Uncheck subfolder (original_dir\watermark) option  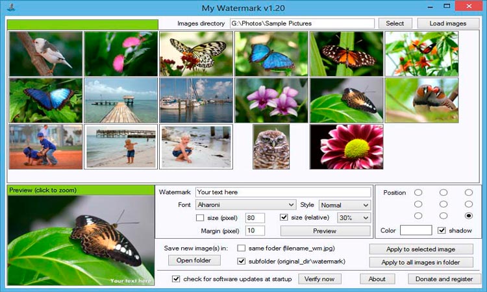pyautogui.click(x=242, y=262)
